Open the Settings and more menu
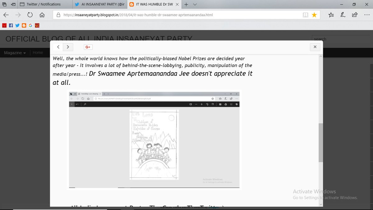 367,15
